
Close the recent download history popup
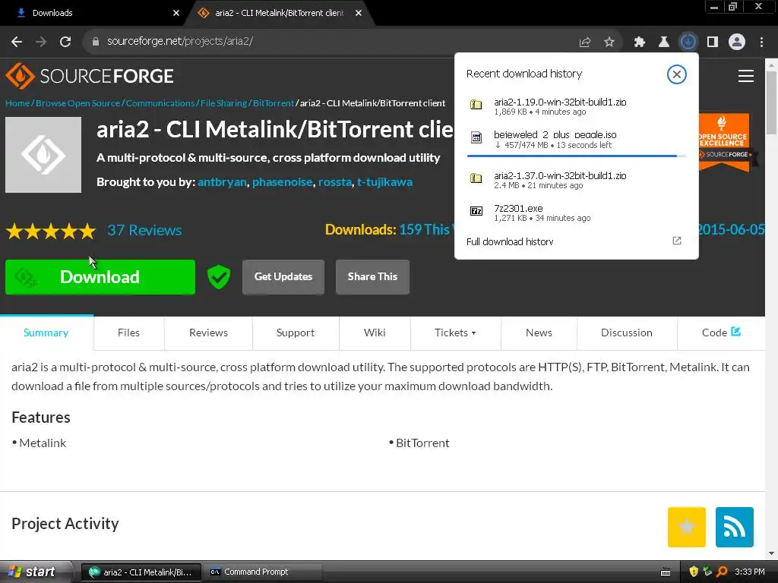pyautogui.click(x=676, y=74)
